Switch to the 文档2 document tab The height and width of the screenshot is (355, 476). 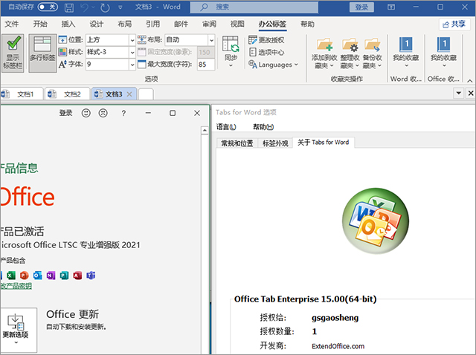coord(68,94)
